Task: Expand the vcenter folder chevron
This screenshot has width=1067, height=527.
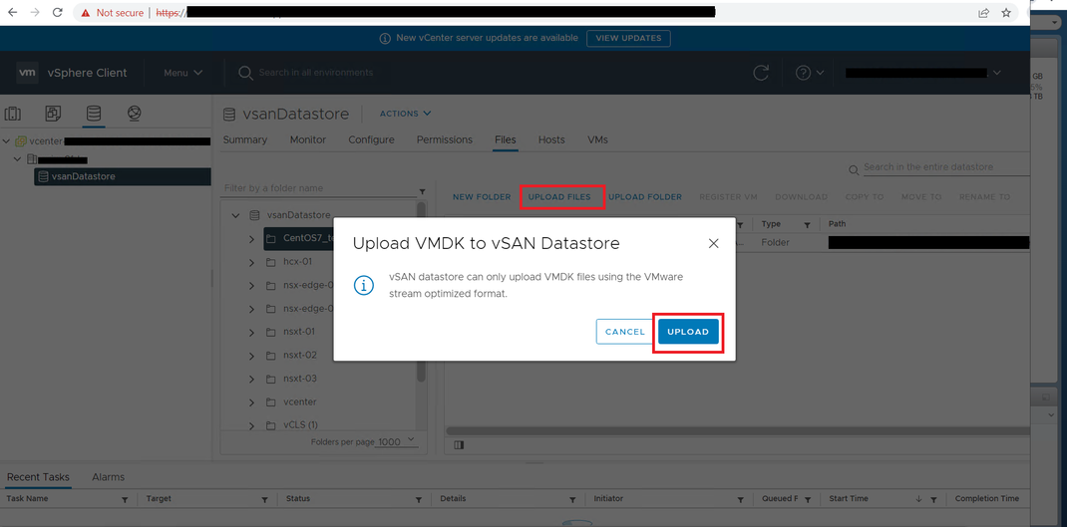Action: (251, 402)
